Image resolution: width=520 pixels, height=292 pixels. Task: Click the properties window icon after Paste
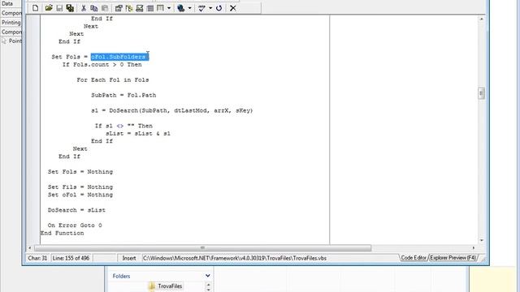pyautogui.click(x=119, y=8)
